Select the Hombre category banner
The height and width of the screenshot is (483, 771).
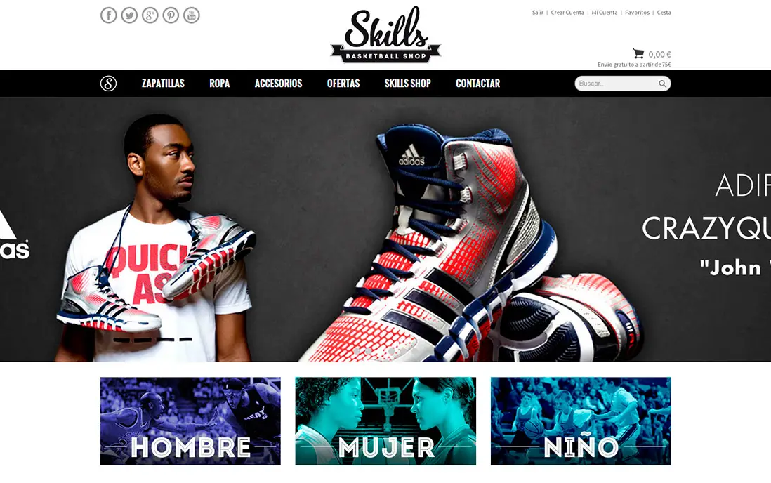pyautogui.click(x=190, y=421)
